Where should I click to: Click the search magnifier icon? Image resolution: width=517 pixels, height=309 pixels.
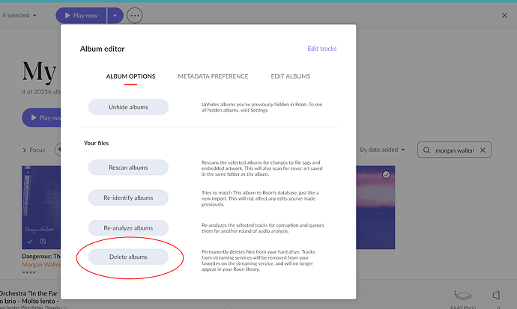[427, 150]
